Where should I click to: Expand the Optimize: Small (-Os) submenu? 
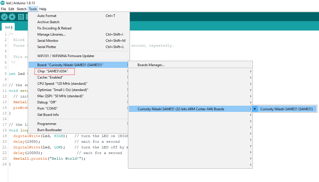click(78, 90)
